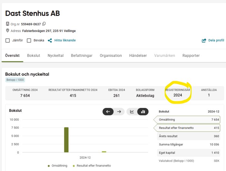The image size is (226, 171).
Task: Click the Dast Stenhus AB heading
Action: 33,13
